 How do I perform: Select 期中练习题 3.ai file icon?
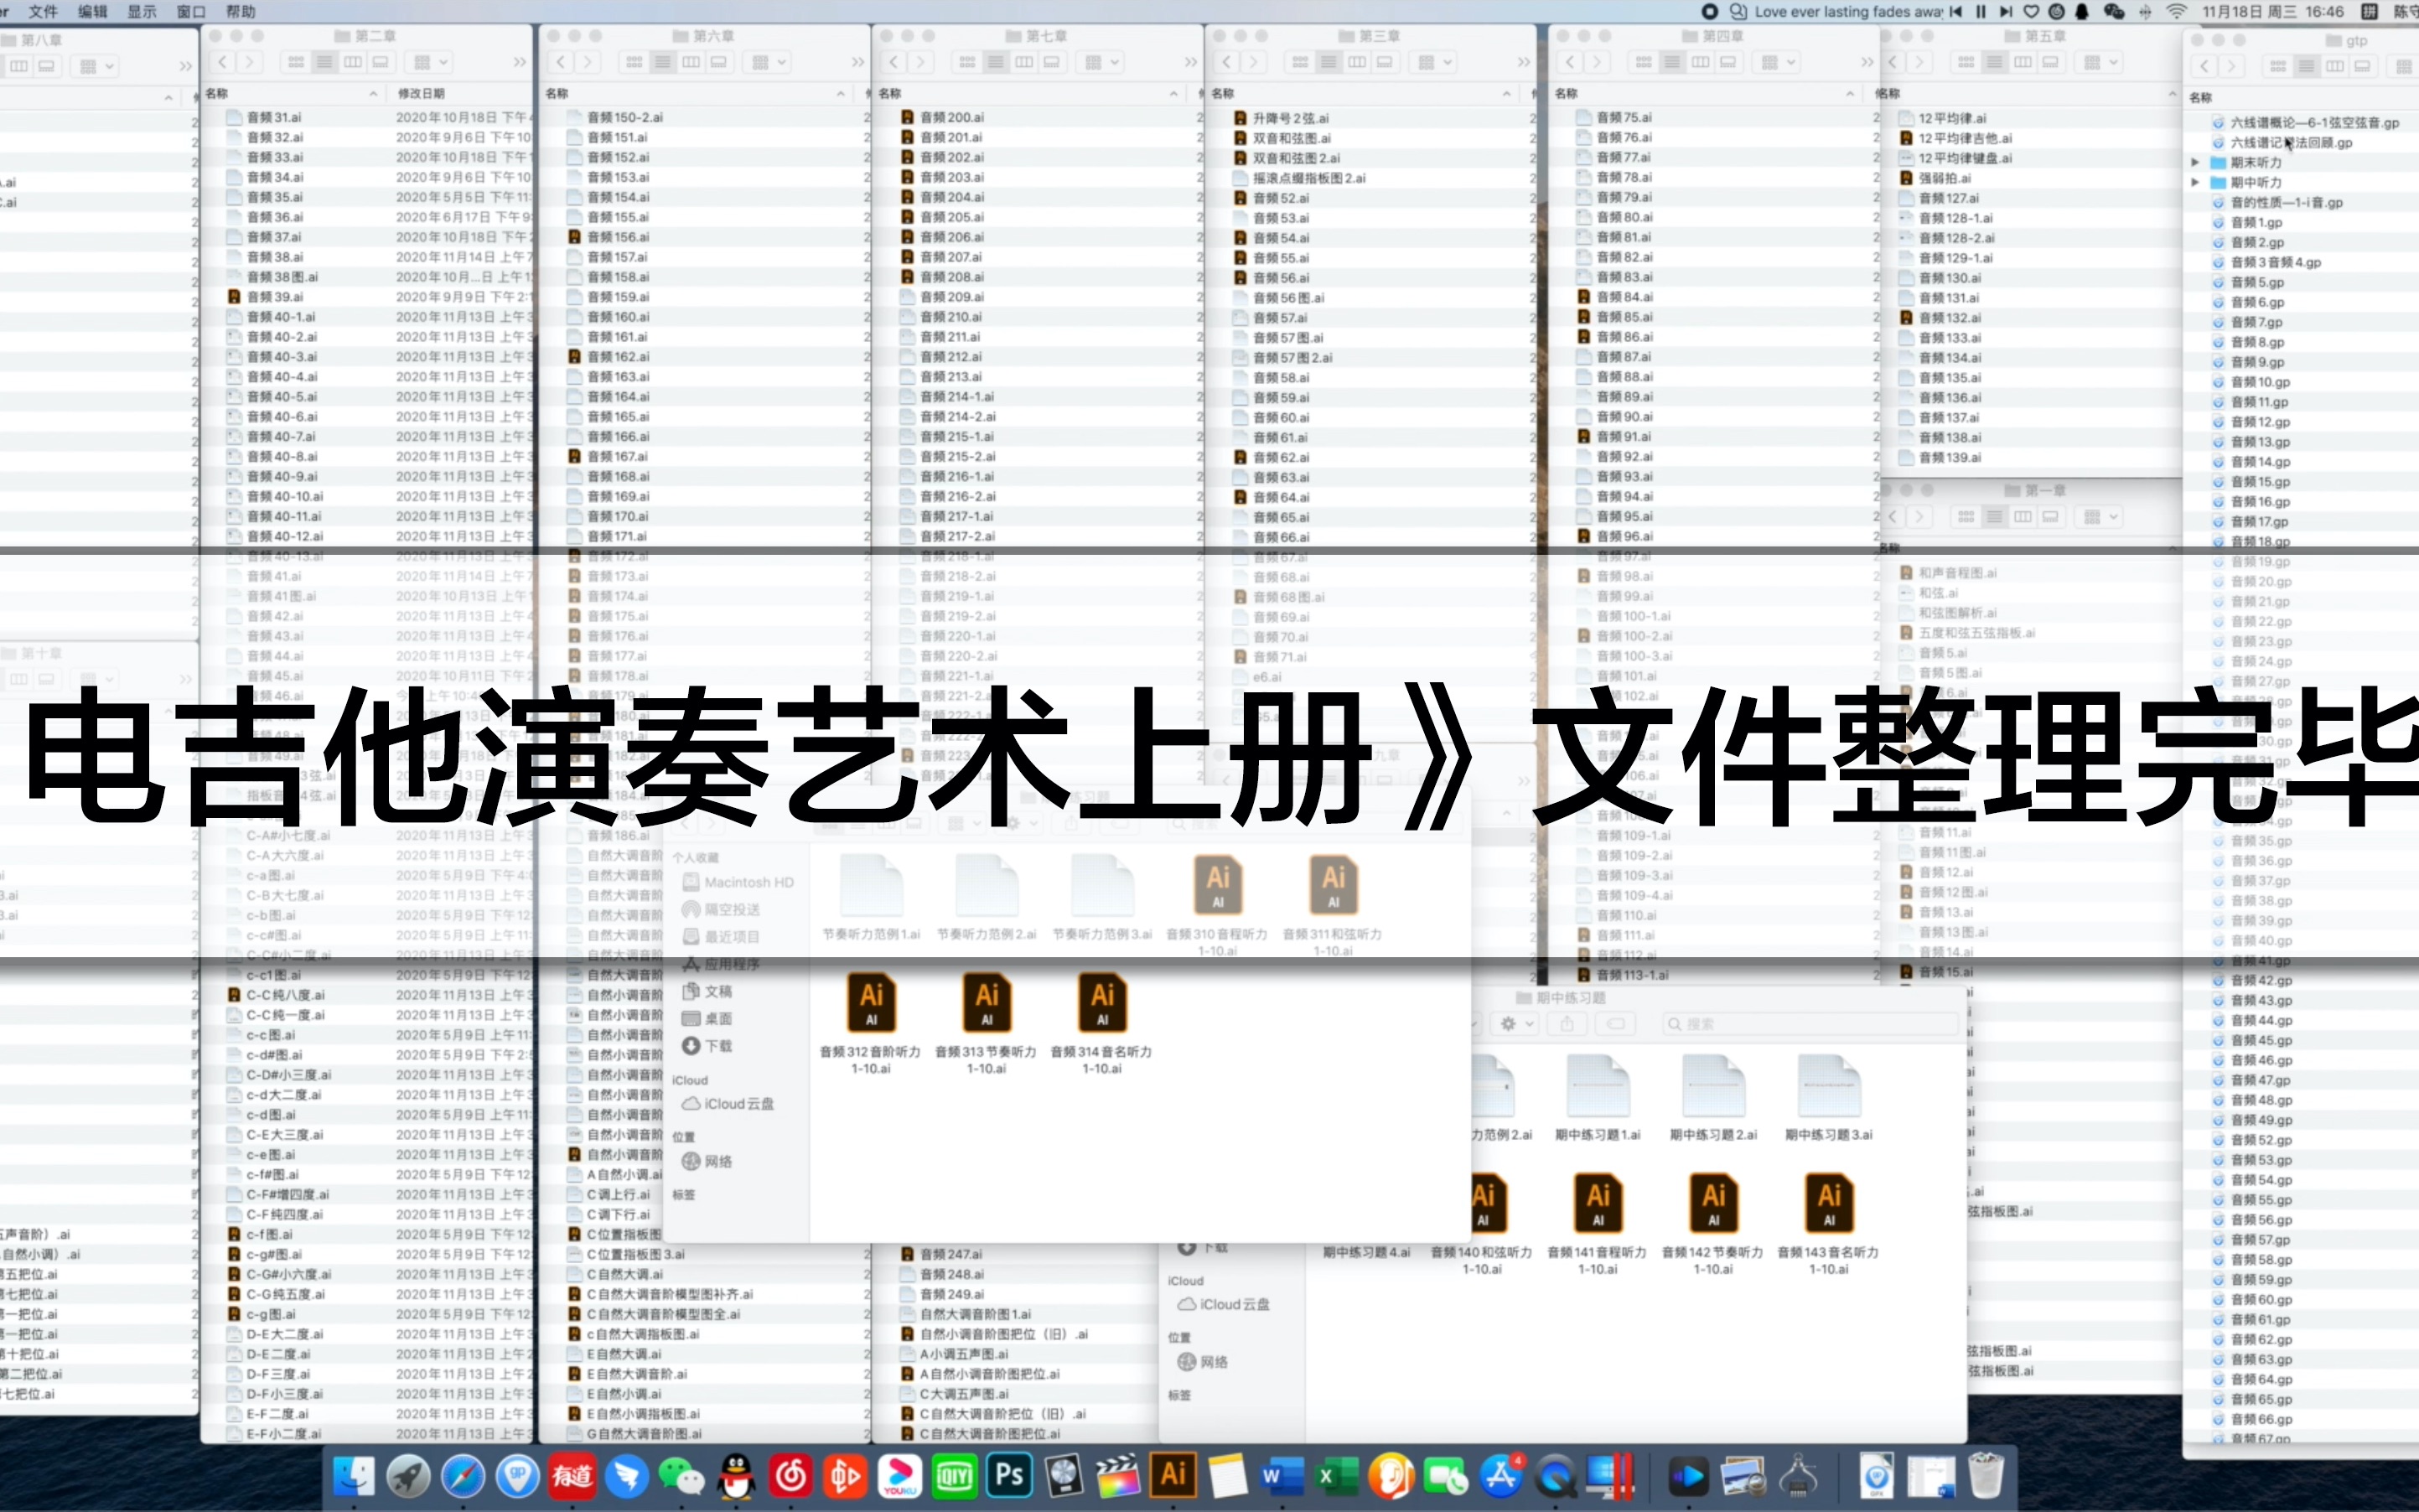1828,1086
